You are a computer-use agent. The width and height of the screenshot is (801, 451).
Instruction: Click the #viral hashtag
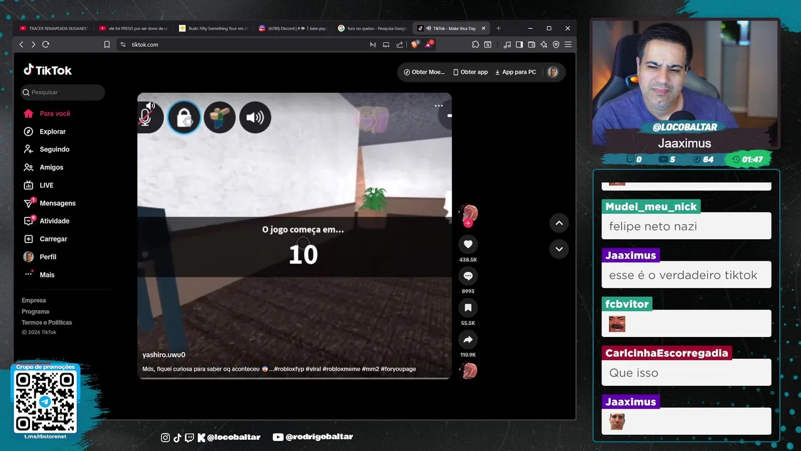tap(313, 369)
